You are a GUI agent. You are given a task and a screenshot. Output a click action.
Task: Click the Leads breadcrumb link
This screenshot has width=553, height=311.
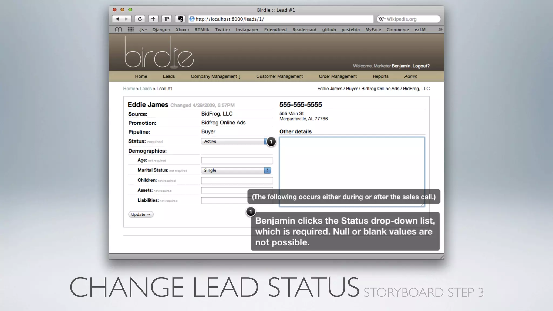[x=146, y=89]
